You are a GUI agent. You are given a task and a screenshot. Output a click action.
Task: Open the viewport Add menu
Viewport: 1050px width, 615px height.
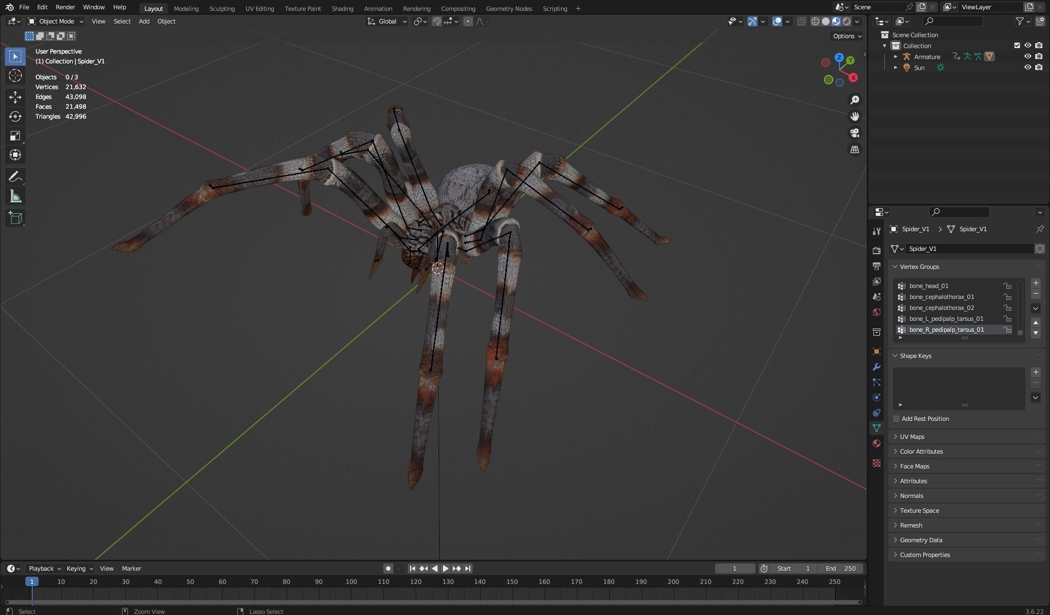point(144,21)
